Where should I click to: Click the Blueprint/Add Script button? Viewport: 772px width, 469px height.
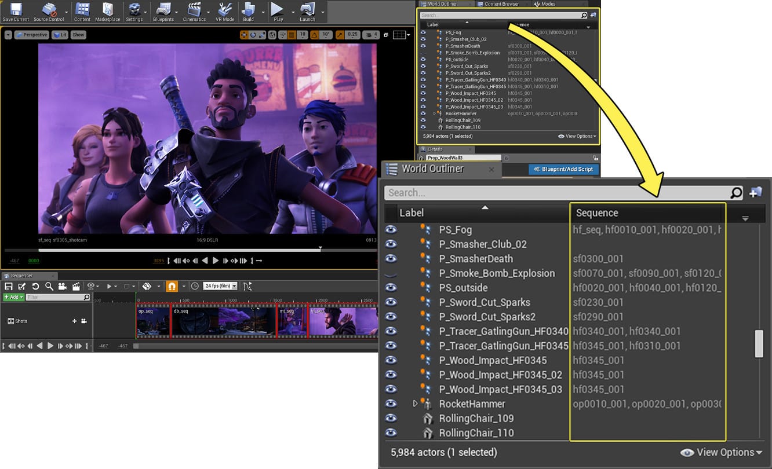click(x=563, y=169)
